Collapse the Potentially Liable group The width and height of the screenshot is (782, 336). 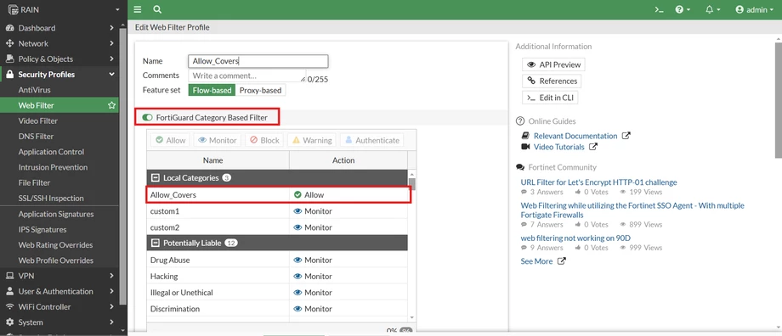point(155,243)
